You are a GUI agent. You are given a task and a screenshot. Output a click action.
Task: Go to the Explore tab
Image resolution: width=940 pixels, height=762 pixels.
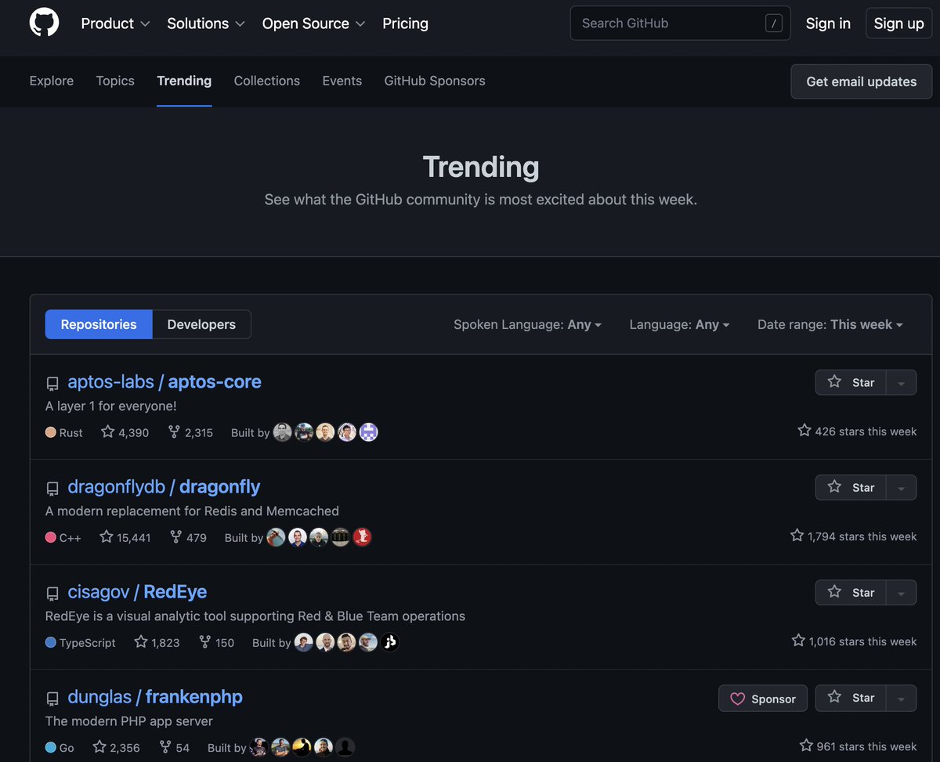point(52,81)
